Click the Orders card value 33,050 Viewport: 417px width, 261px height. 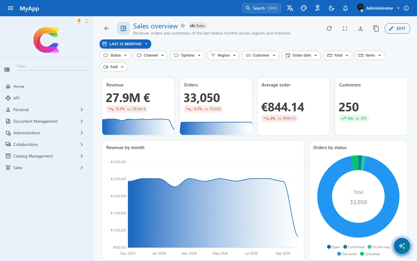(x=202, y=98)
